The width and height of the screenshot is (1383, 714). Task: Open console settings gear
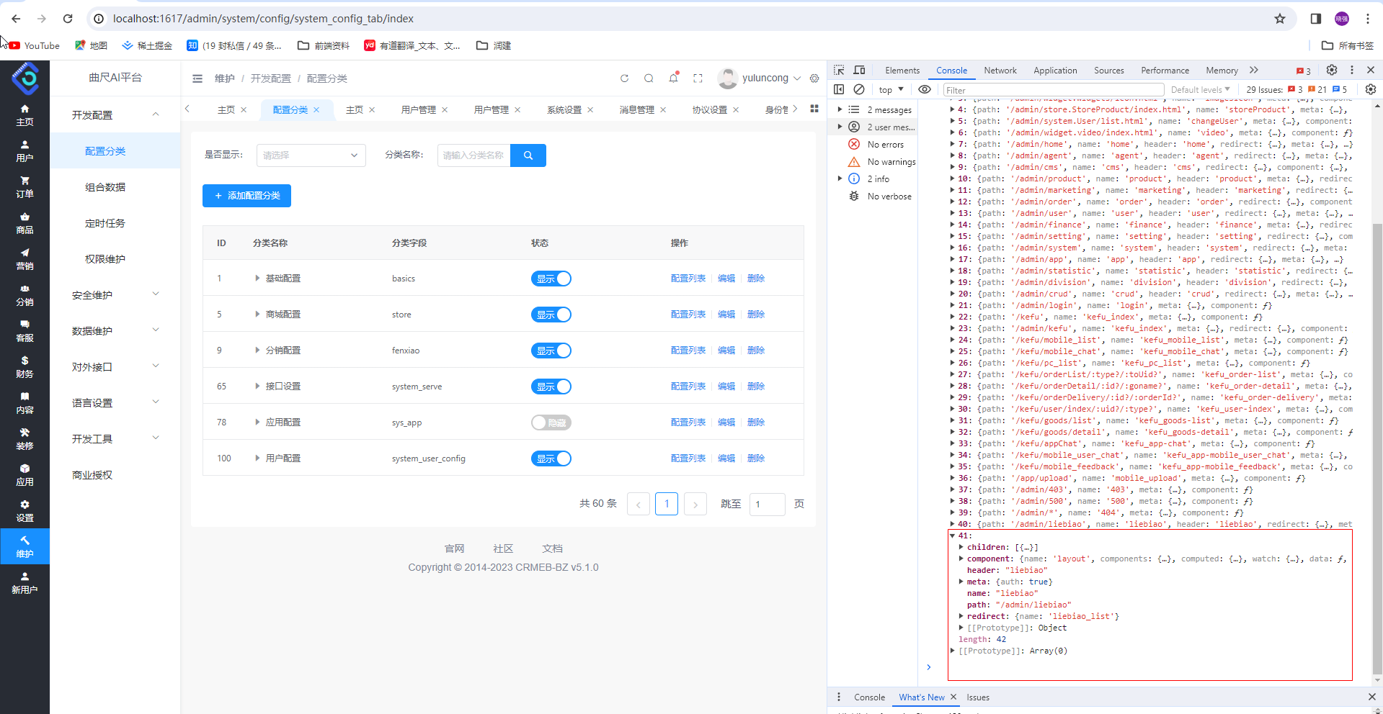click(x=1371, y=89)
